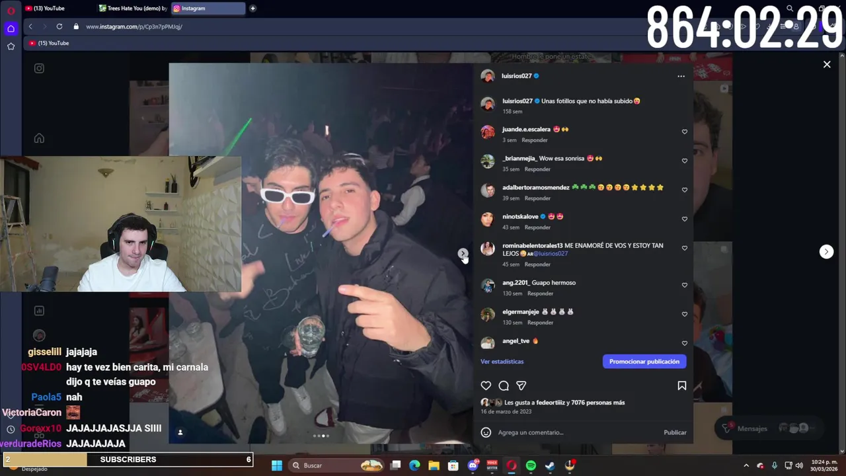Open juande.e.escalera's profile avatar
The width and height of the screenshot is (846, 476).
(x=488, y=132)
